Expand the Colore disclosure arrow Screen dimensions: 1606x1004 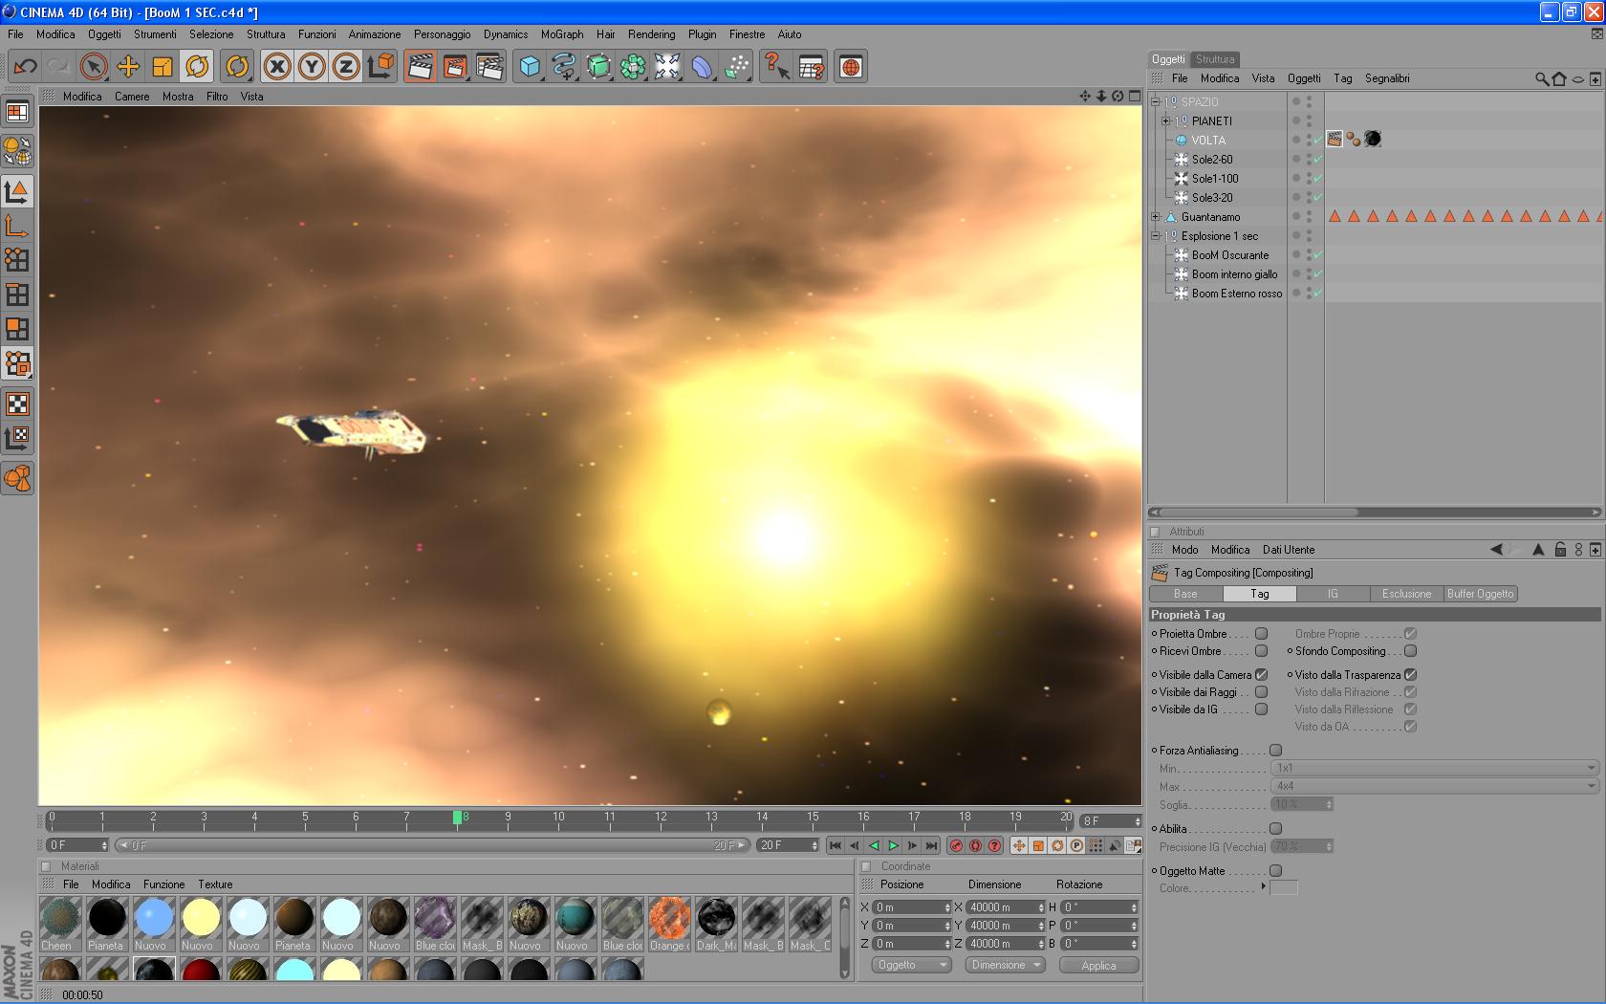[x=1264, y=886]
